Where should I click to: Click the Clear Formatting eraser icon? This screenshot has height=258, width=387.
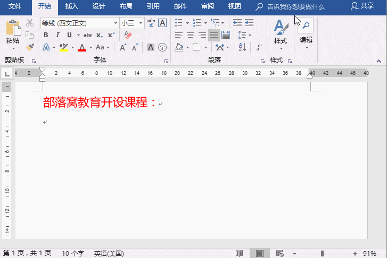coord(127,35)
